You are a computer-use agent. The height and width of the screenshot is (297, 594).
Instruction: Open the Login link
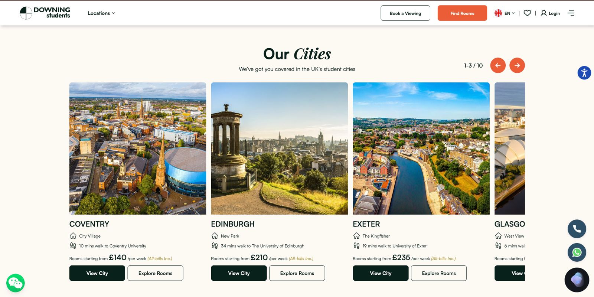(x=550, y=13)
